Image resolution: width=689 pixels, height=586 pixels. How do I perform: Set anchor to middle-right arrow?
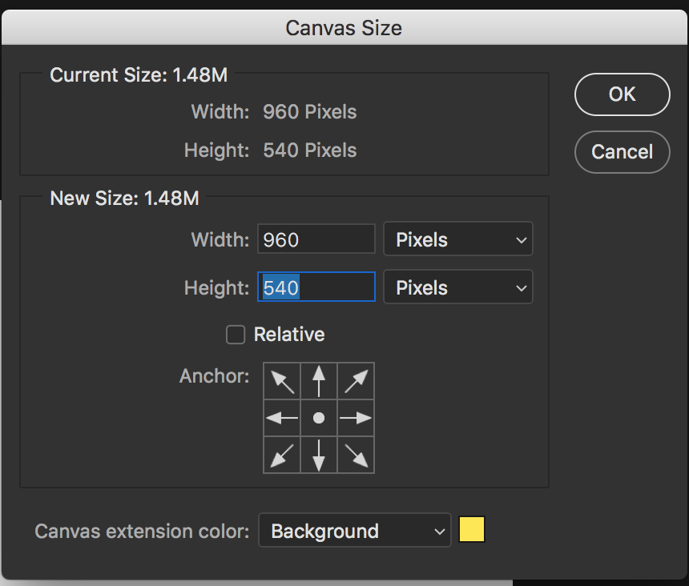356,418
